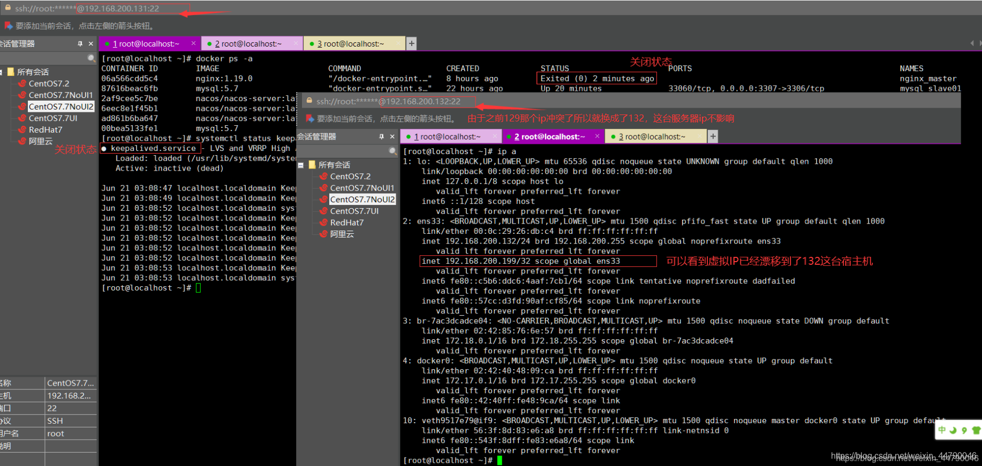Click the 'Exited (0) 2 minutes ago' status text
Viewport: 982px width, 466px height.
coord(597,79)
